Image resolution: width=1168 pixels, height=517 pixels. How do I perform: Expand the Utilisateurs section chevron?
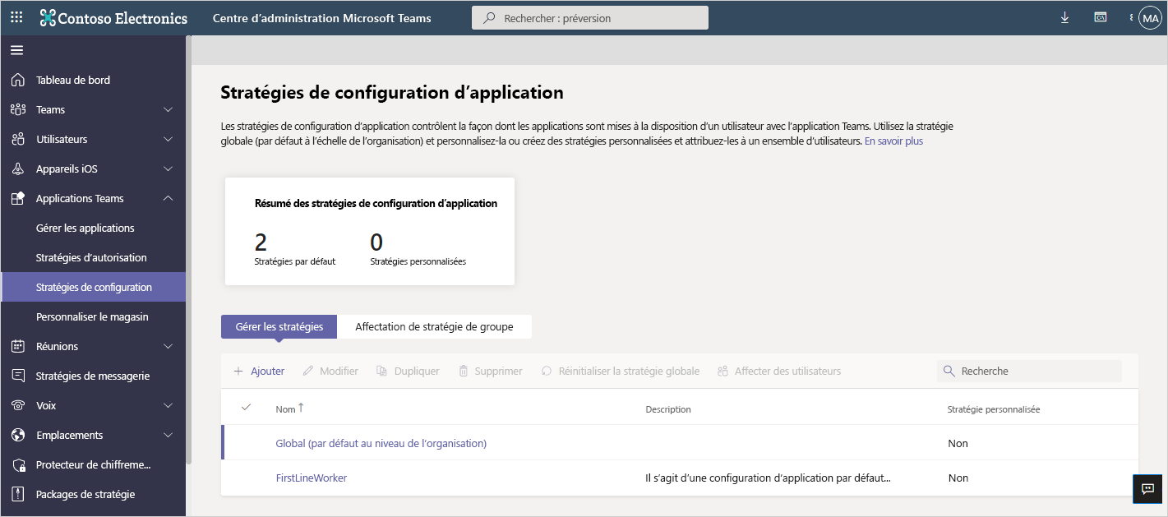169,139
